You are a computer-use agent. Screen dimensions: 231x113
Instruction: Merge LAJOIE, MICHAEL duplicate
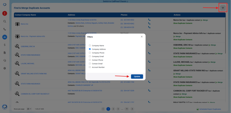click(x=212, y=62)
